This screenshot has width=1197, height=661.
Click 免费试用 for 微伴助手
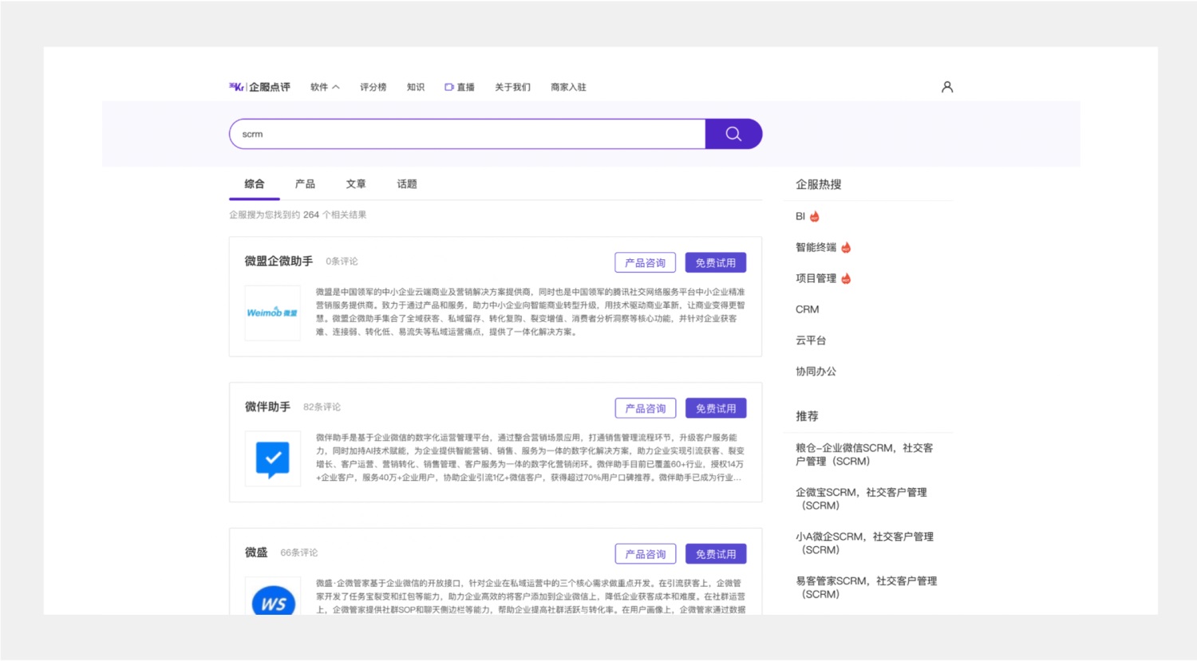(x=715, y=408)
